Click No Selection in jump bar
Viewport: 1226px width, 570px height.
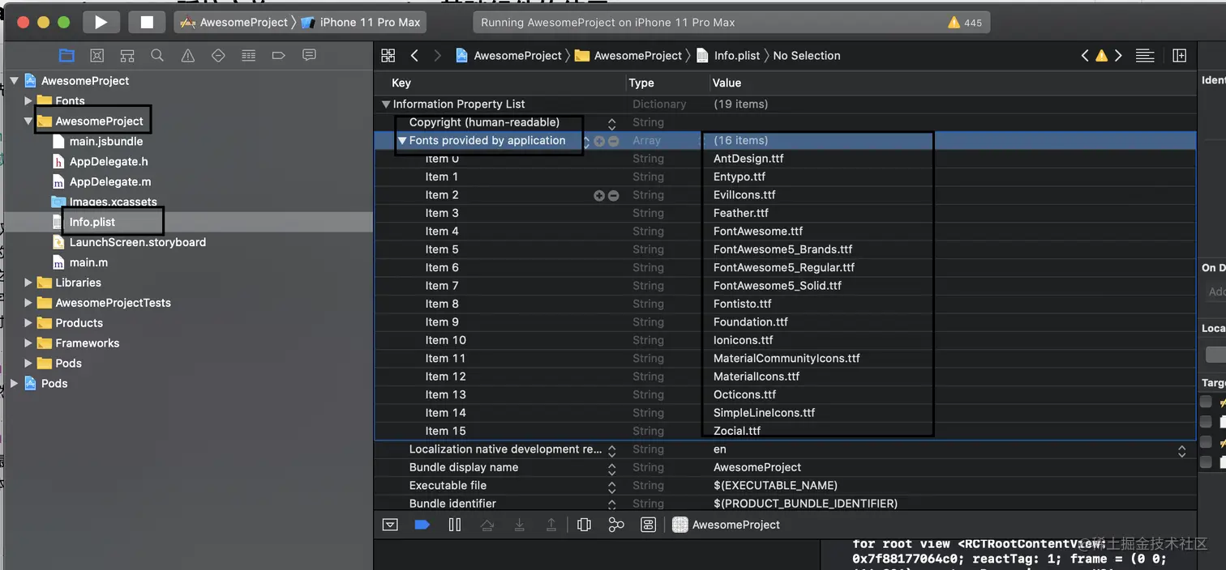pos(807,55)
